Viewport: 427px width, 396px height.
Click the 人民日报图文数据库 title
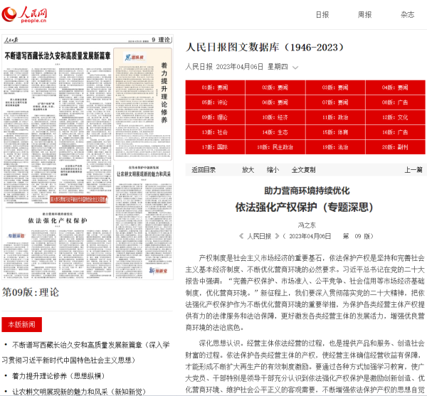265,48
